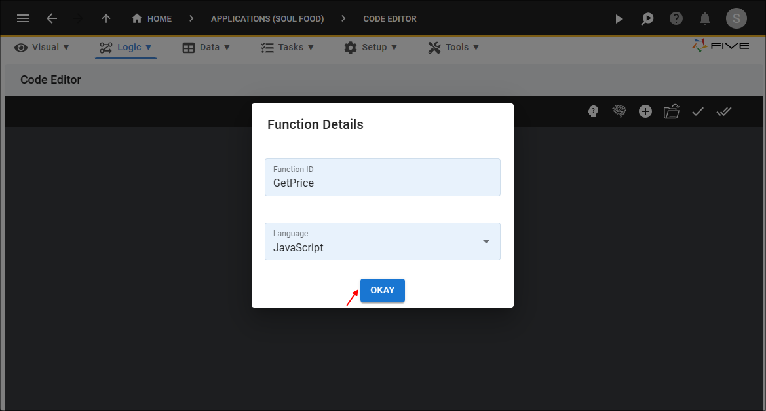The height and width of the screenshot is (411, 766).
Task: Open the Tasks menu
Action: click(287, 47)
